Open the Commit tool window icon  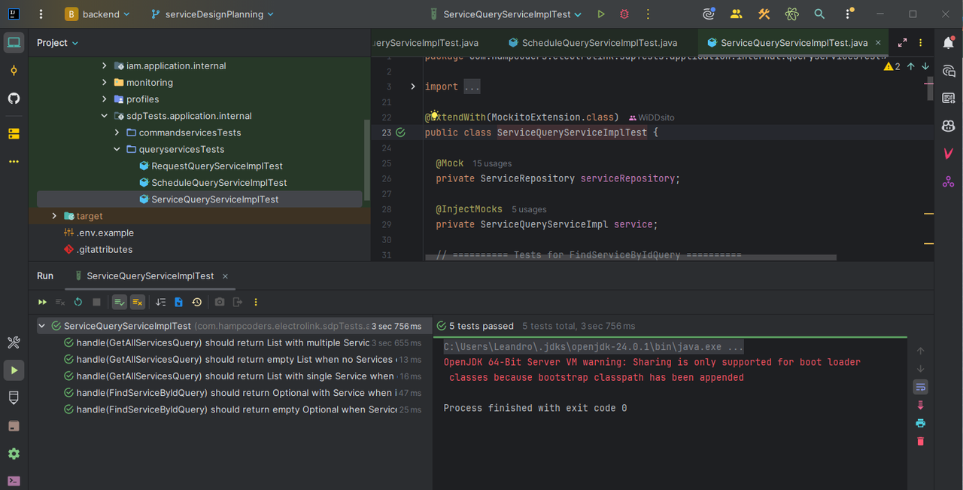point(14,71)
